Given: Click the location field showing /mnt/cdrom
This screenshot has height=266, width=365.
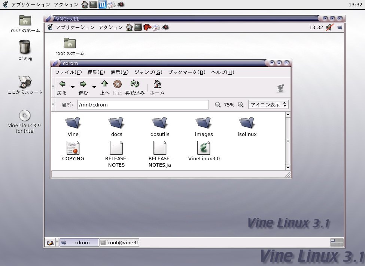Looking at the screenshot, I should [143, 105].
